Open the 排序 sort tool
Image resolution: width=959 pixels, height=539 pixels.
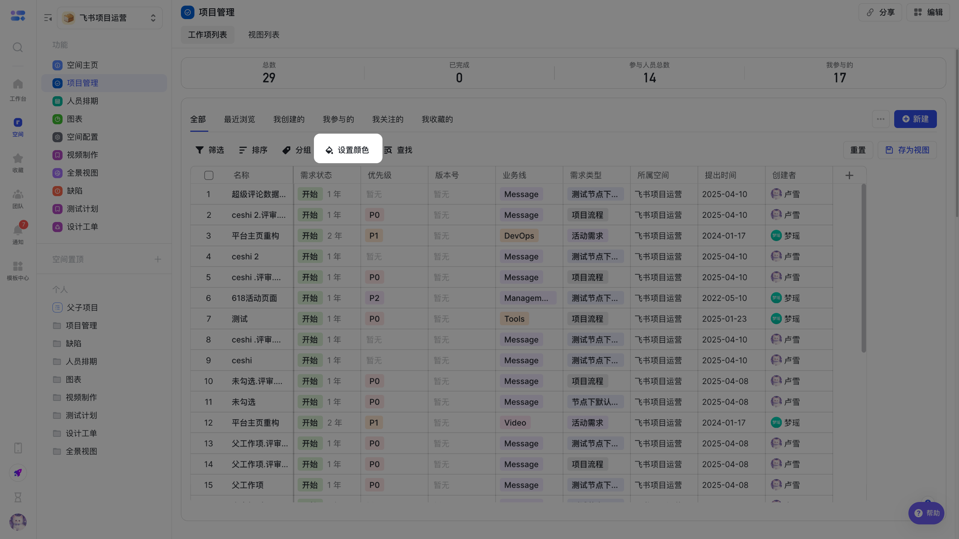253,150
